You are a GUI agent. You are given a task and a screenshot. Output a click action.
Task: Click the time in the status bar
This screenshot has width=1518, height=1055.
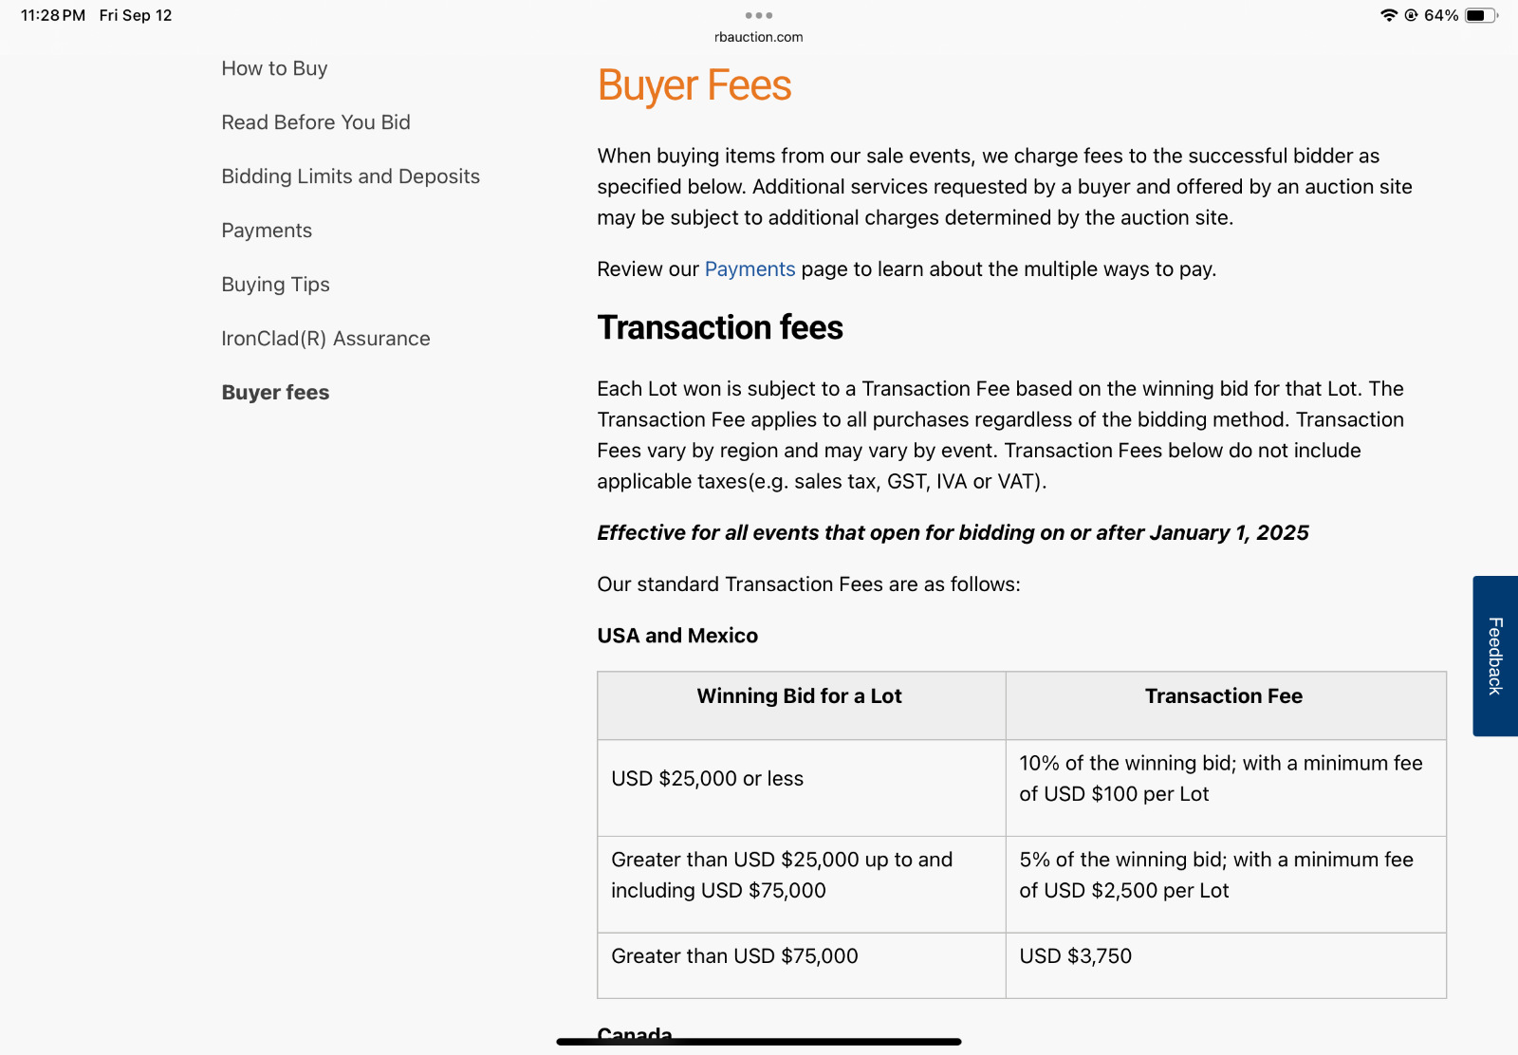pyautogui.click(x=53, y=15)
